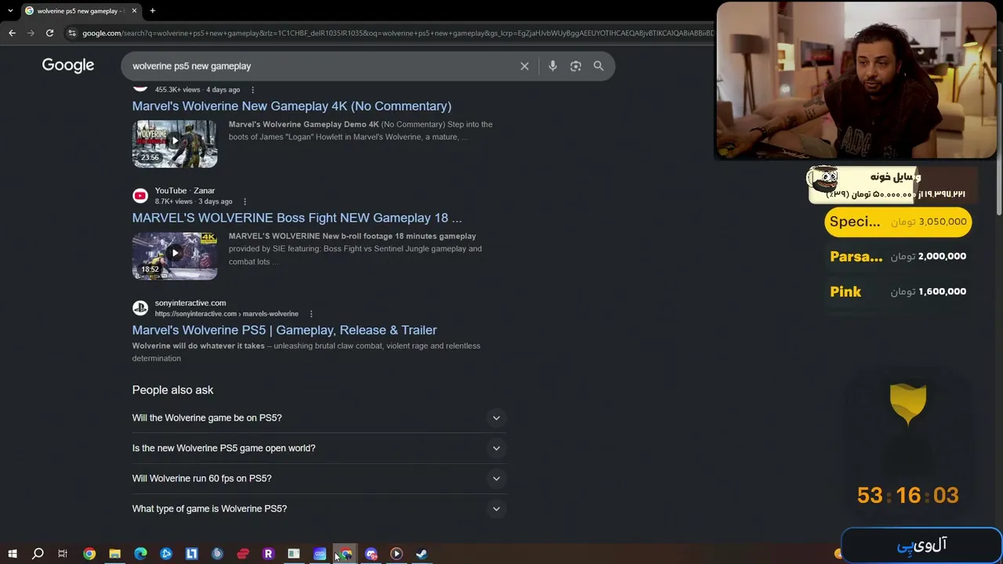Close the wolverine ps5 new gameplay tab
1003x564 pixels.
coord(134,11)
